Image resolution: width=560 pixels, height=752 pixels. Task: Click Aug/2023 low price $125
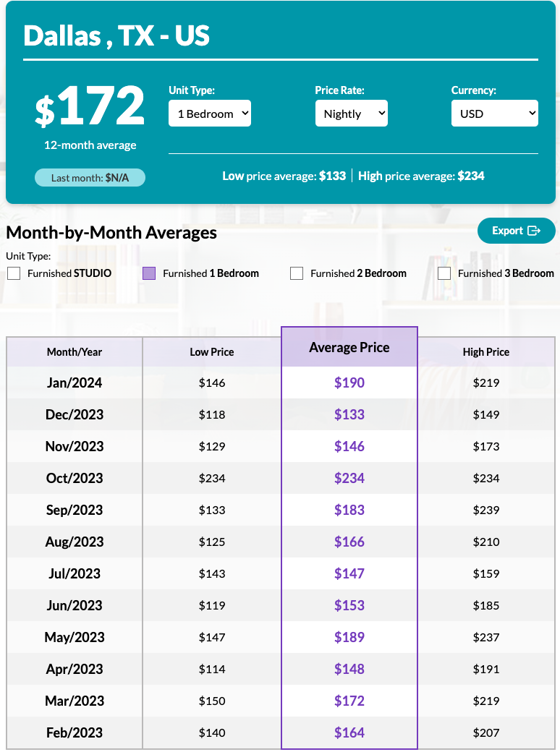pyautogui.click(x=211, y=542)
